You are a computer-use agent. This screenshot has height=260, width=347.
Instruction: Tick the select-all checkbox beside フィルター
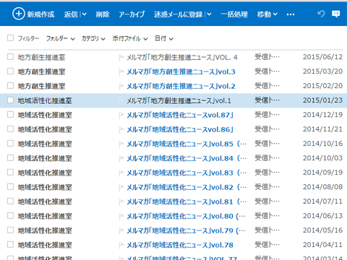[x=10, y=38]
